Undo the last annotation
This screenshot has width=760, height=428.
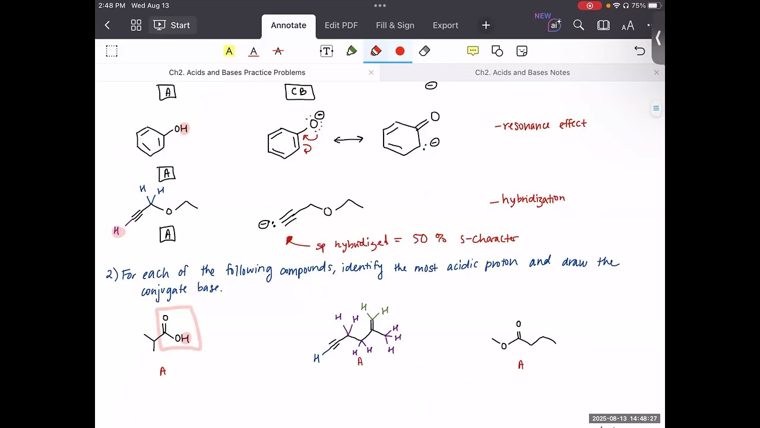[639, 51]
